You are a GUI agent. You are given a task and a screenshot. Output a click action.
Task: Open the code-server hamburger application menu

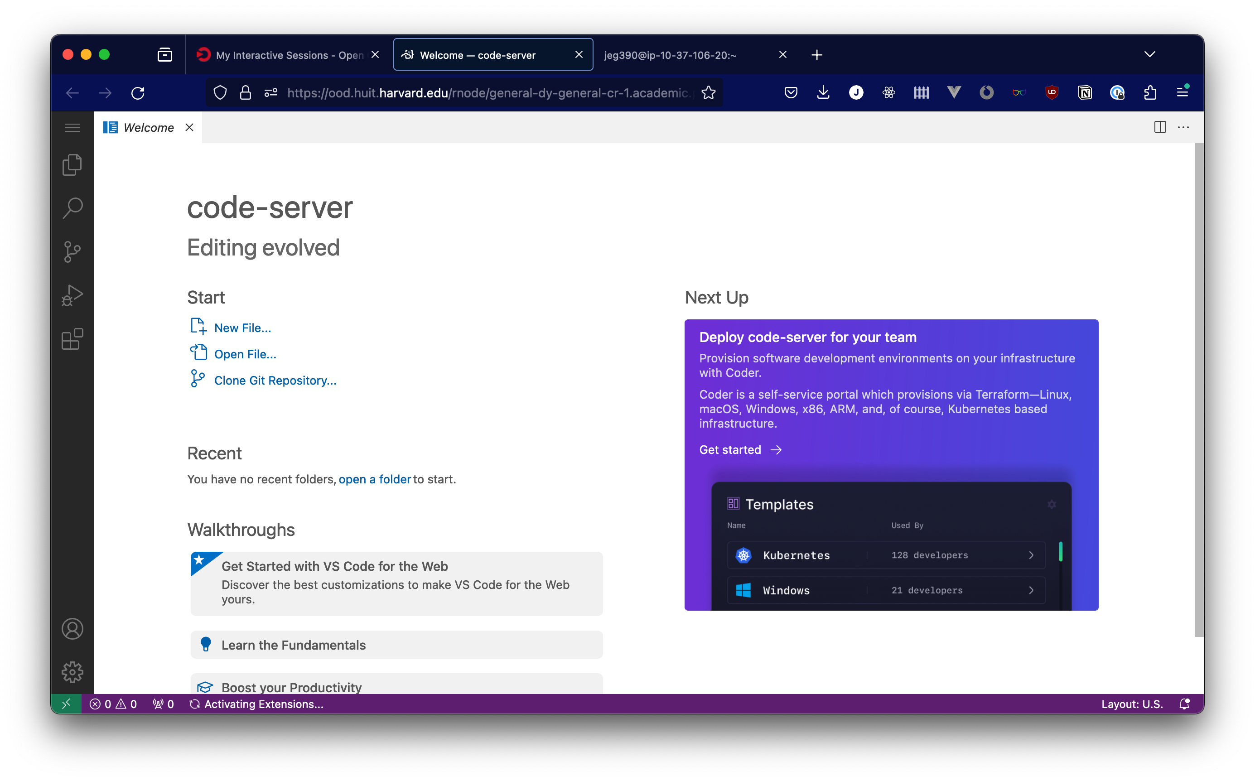72,128
